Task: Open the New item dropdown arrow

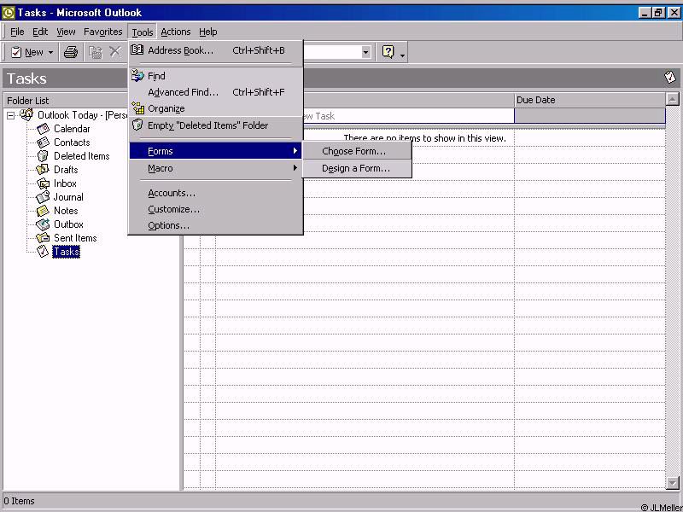Action: 50,53
